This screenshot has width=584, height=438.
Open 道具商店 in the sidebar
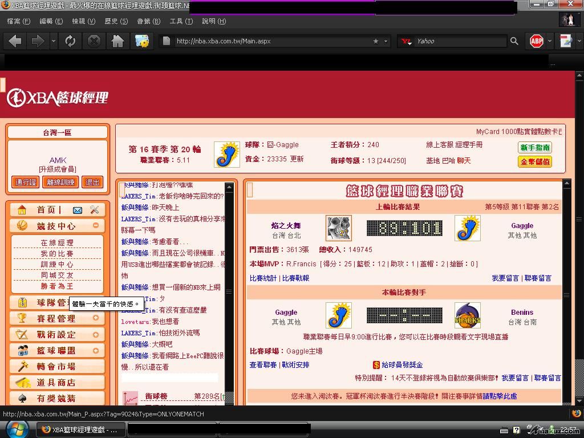[x=56, y=383]
